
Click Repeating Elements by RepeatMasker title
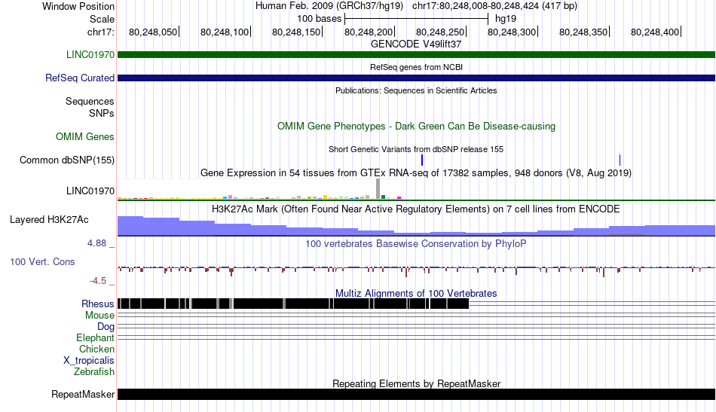416,383
